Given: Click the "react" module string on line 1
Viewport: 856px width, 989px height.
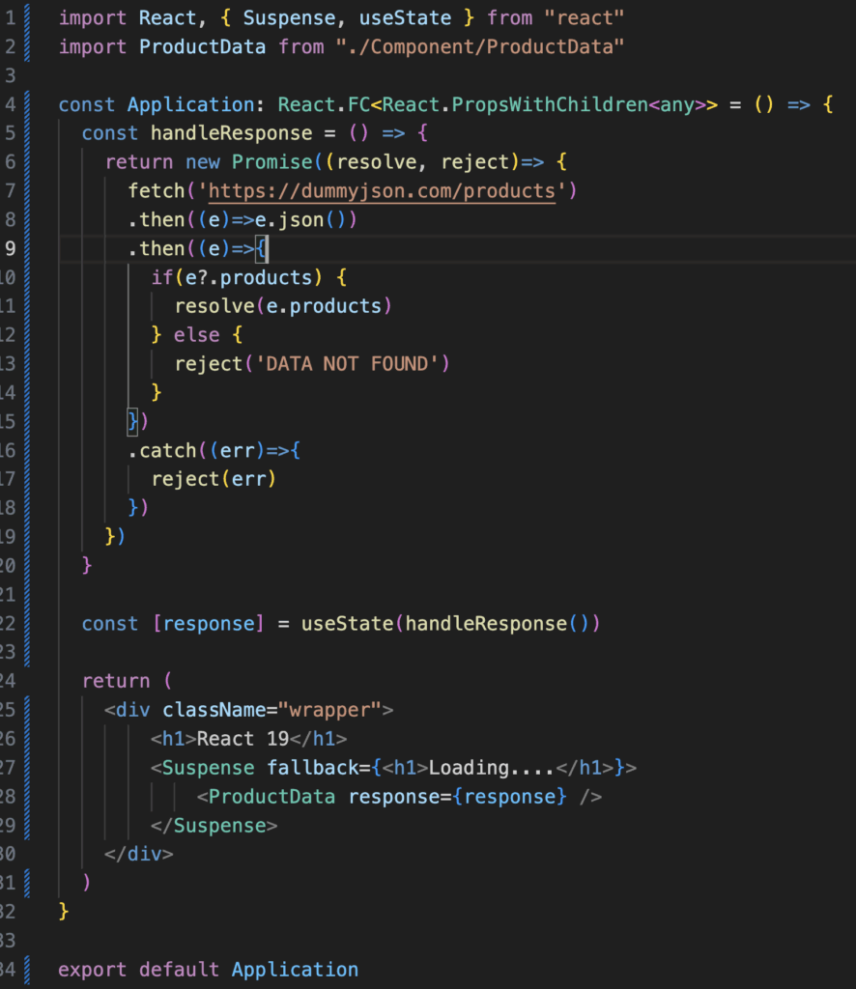Looking at the screenshot, I should pyautogui.click(x=585, y=18).
